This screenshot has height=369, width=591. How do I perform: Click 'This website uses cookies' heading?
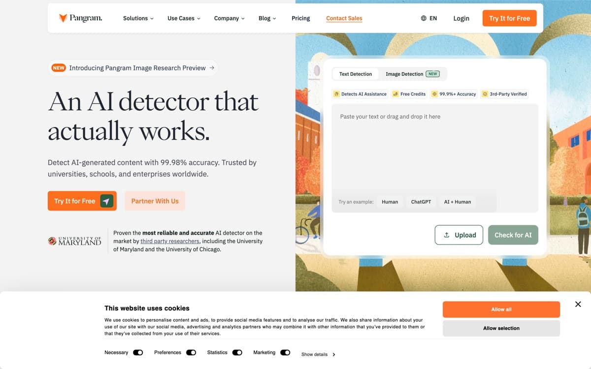[x=147, y=308]
